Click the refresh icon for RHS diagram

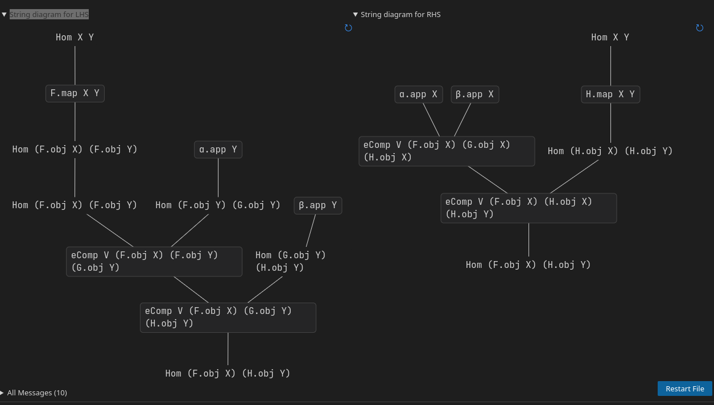click(699, 28)
